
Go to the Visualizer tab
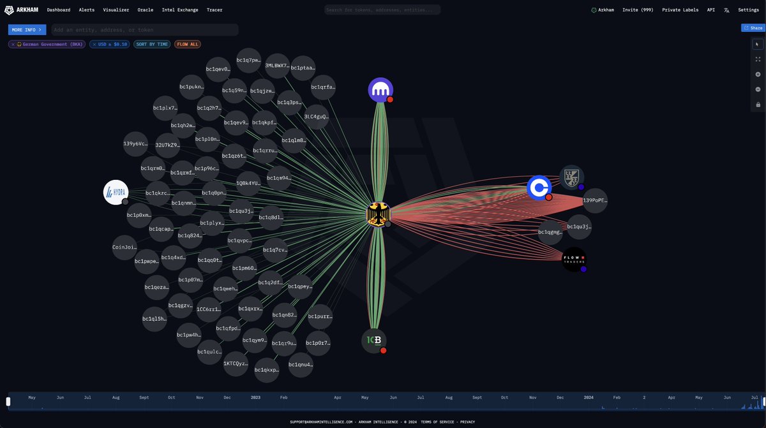(x=116, y=10)
